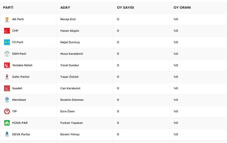
Task: Open candidate Recep Erol
Action: (x=68, y=19)
